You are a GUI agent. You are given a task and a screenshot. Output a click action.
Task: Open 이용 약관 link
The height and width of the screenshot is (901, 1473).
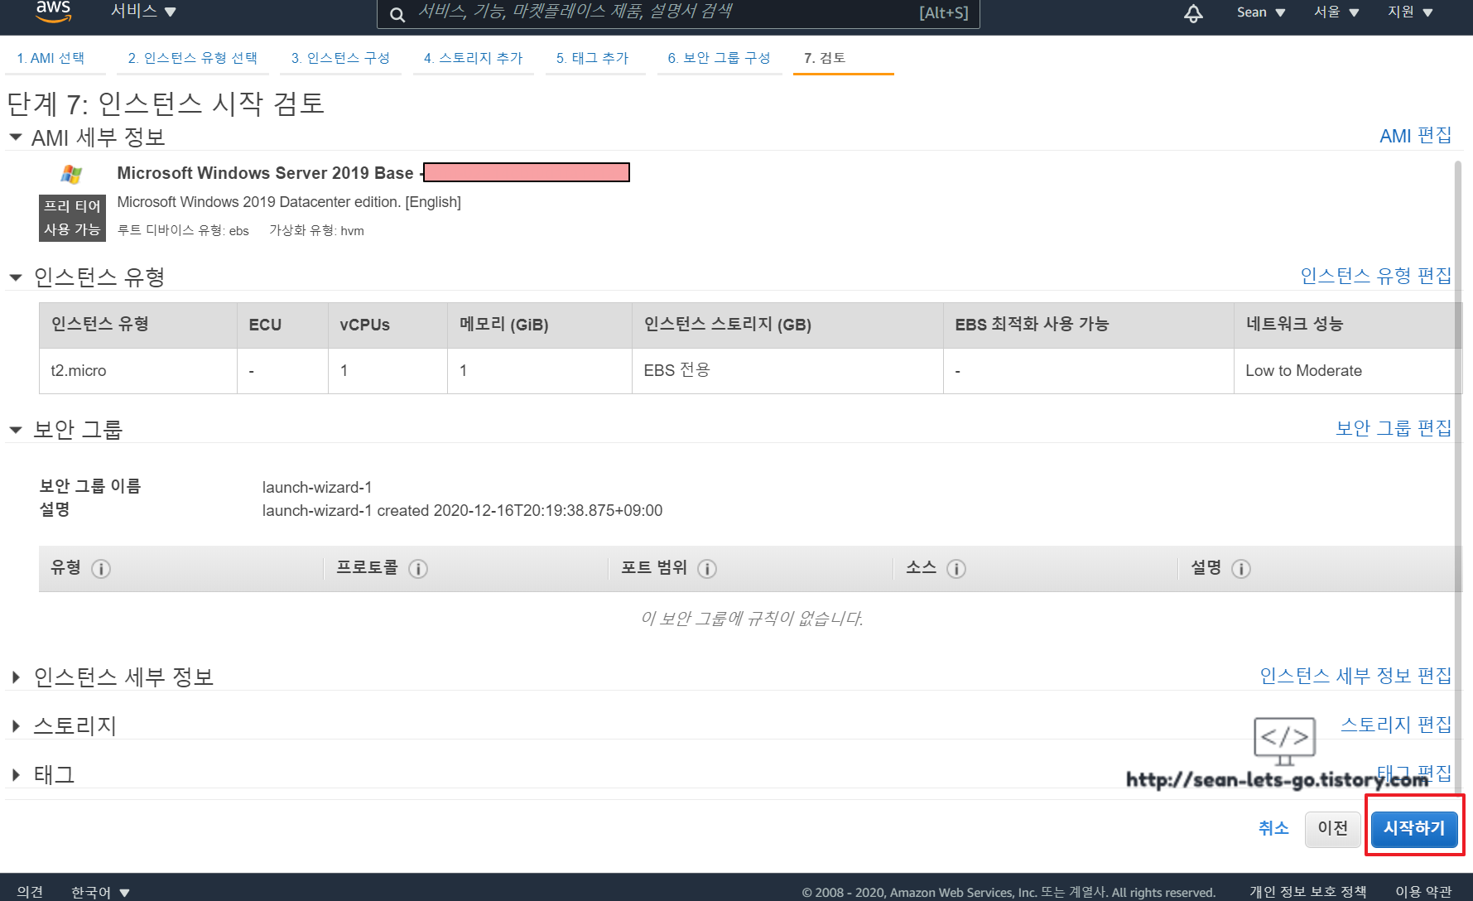point(1423,892)
